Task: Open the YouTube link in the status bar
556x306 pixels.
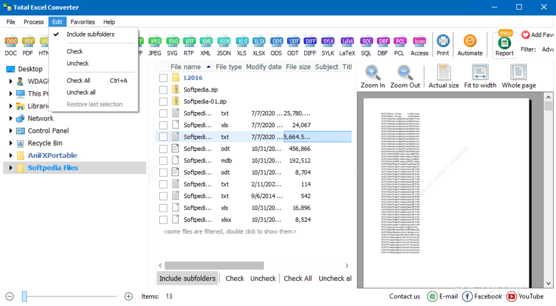Action: coord(525,297)
